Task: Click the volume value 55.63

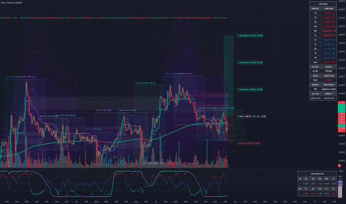Action: [x=315, y=80]
